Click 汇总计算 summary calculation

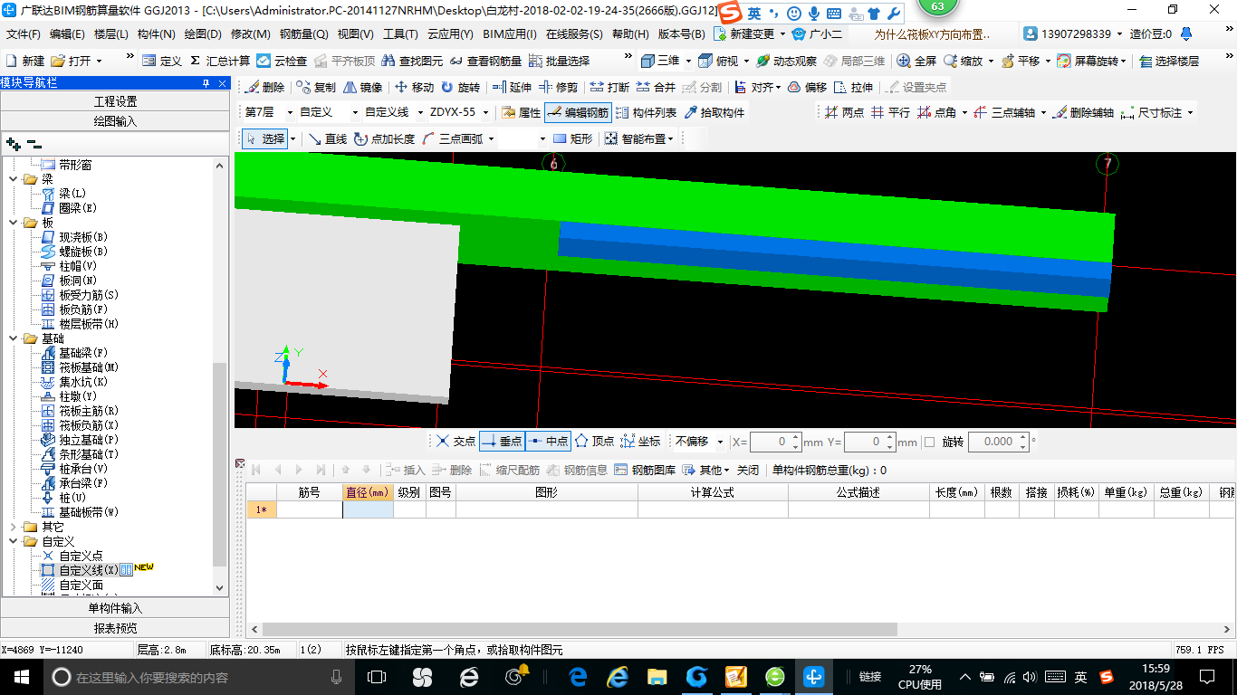click(219, 61)
